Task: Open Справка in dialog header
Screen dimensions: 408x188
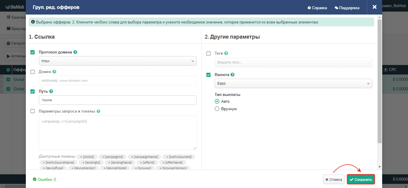Action: point(317,8)
